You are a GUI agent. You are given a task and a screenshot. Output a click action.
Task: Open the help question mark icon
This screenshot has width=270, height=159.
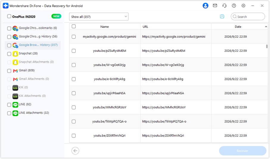point(234,6)
